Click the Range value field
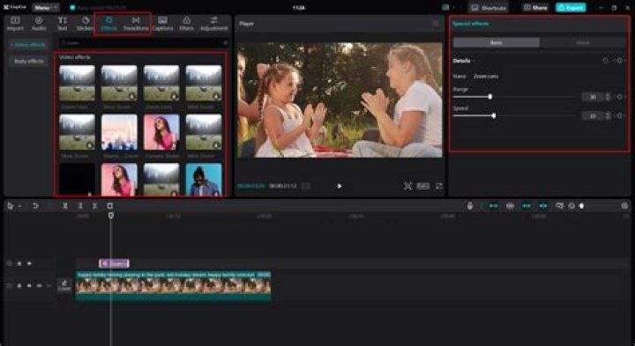The image size is (635, 346). [x=593, y=97]
